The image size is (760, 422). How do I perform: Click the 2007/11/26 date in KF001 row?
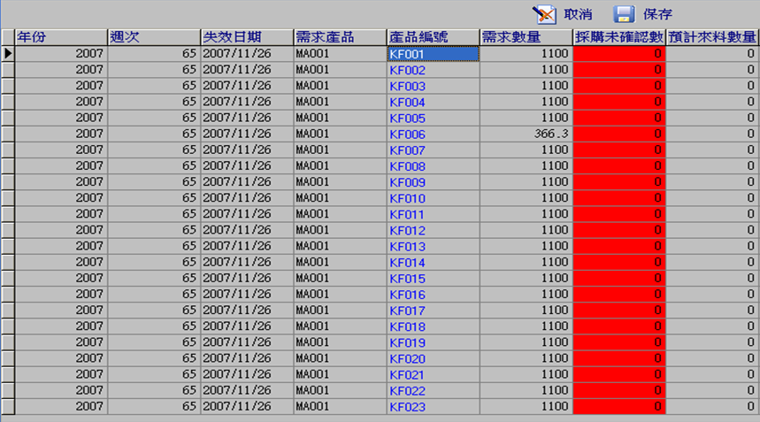coord(247,54)
